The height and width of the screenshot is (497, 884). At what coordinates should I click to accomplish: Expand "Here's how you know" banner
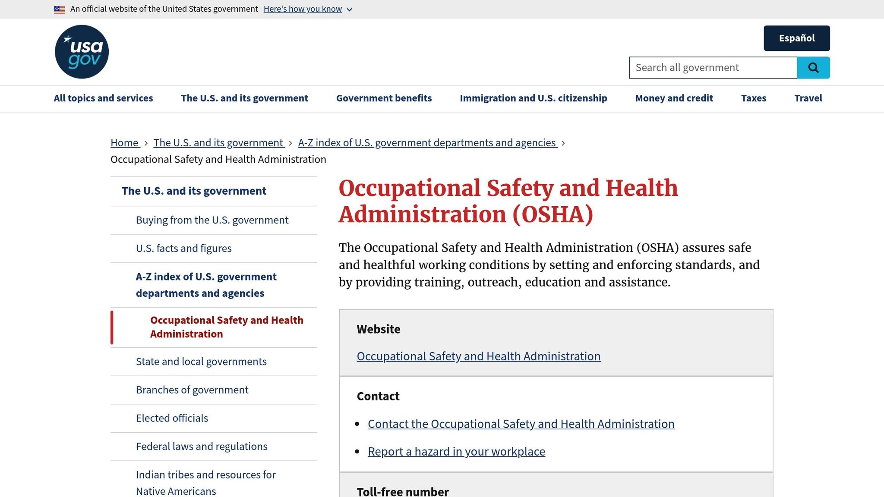[308, 9]
